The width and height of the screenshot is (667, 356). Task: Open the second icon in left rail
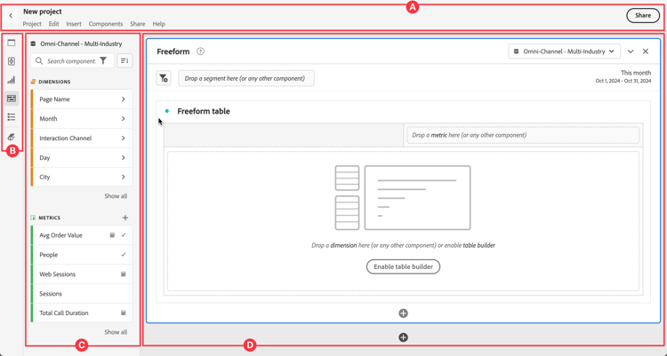[x=12, y=61]
